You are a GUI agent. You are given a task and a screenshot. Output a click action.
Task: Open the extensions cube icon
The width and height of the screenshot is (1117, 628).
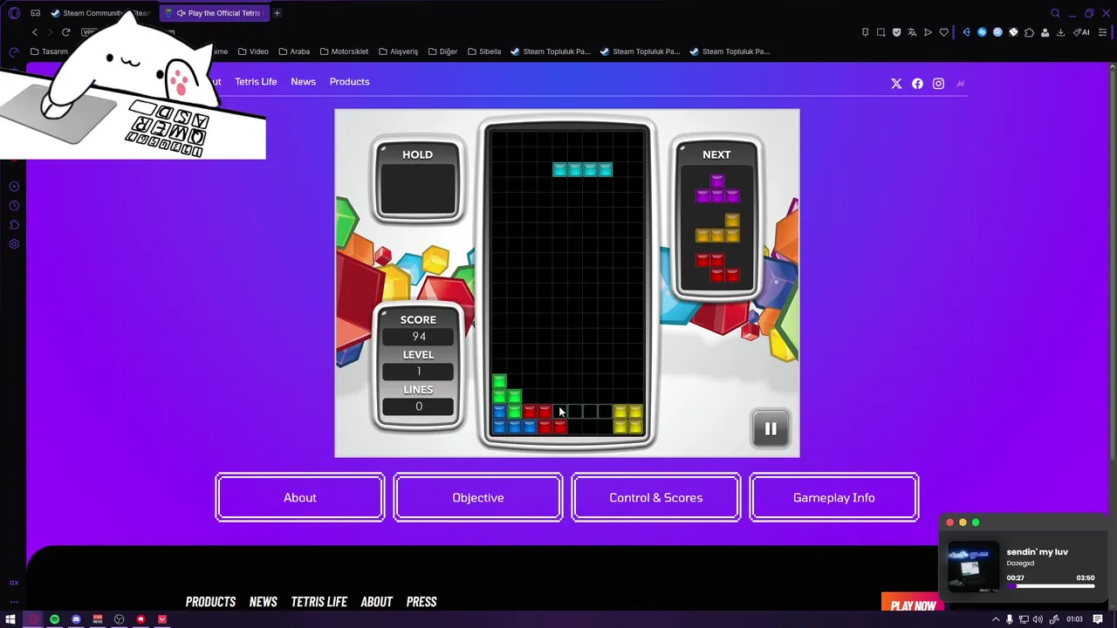(1029, 32)
